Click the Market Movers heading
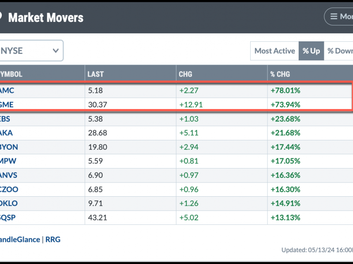Image resolution: width=353 pixels, height=264 pixels. tap(46, 18)
